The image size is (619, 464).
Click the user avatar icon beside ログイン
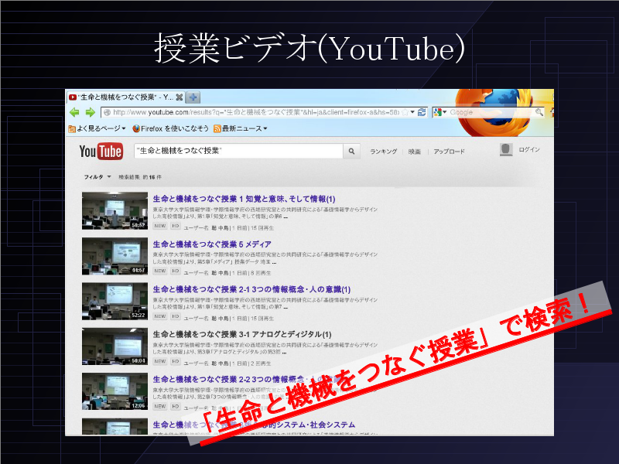point(506,150)
